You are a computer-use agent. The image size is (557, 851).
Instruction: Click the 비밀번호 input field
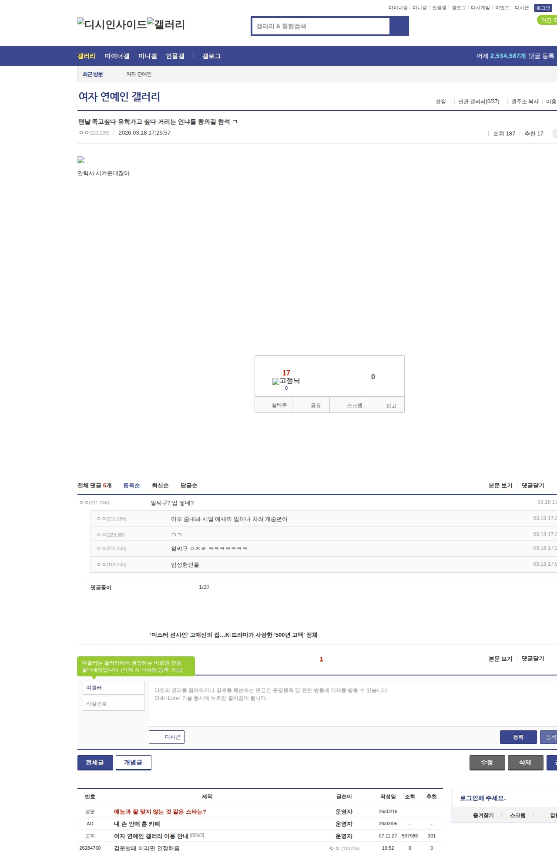[114, 704]
